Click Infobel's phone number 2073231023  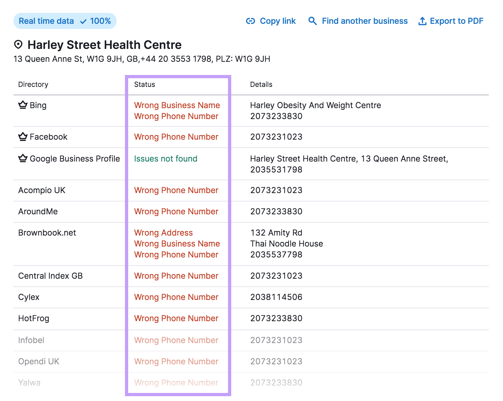point(276,340)
